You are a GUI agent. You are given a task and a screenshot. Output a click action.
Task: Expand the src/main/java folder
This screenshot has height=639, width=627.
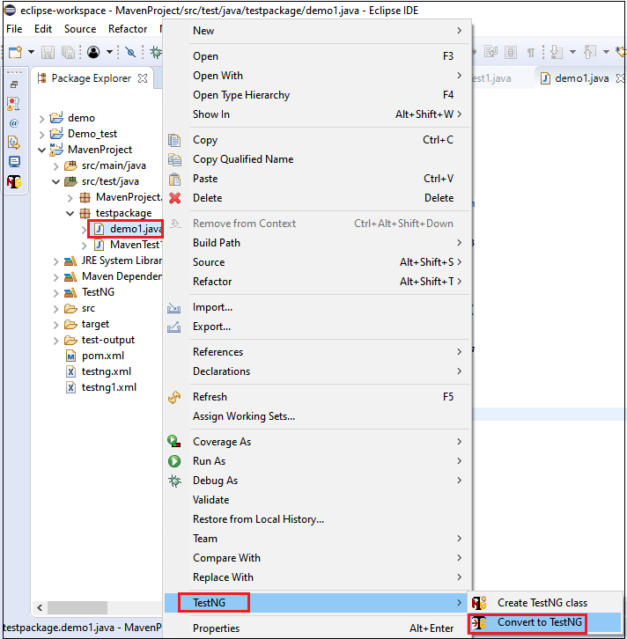pyautogui.click(x=56, y=166)
